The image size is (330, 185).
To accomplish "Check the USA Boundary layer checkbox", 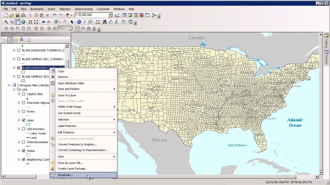I will 23,129.
